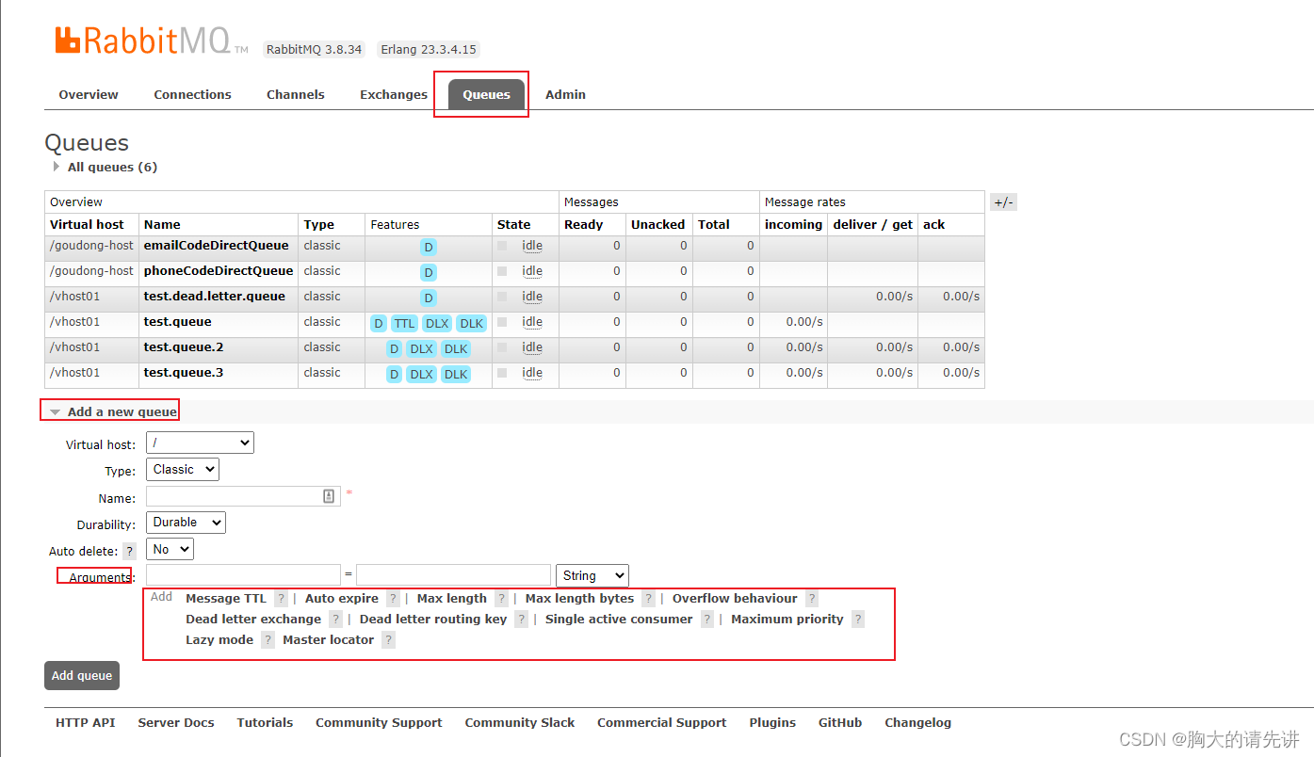Screen dimensions: 1314x757
Task: Open help for Auto expire
Action: (393, 599)
